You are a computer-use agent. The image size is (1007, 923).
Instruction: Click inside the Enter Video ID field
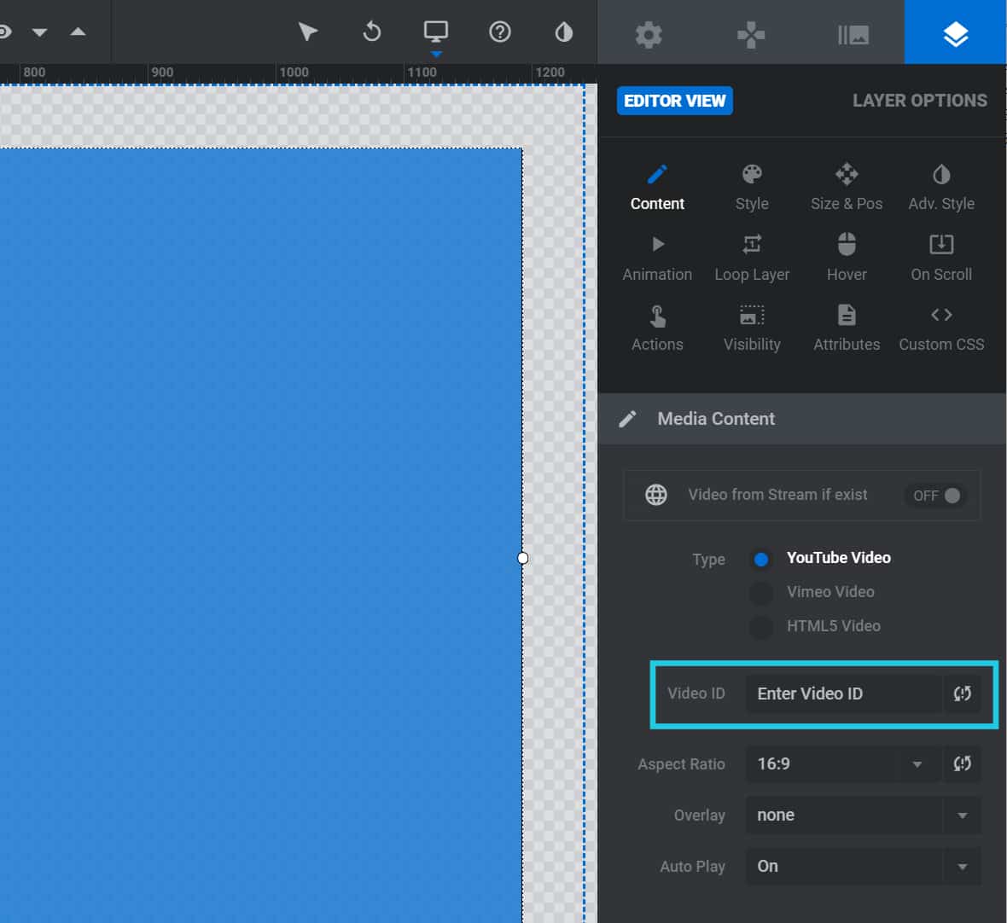click(x=841, y=694)
